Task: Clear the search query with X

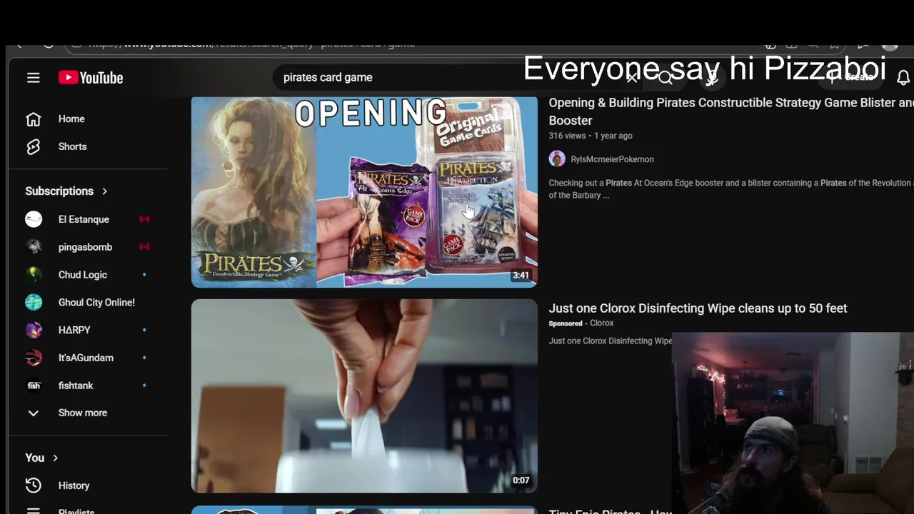Action: tap(632, 77)
